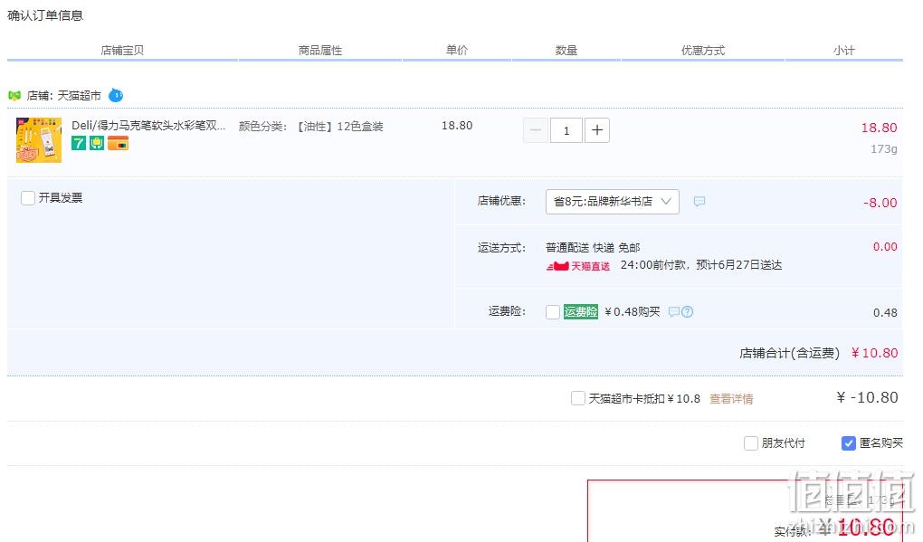Click the 预计6月27日送达 delivery estimate
This screenshot has height=542, width=923.
coord(738,265)
